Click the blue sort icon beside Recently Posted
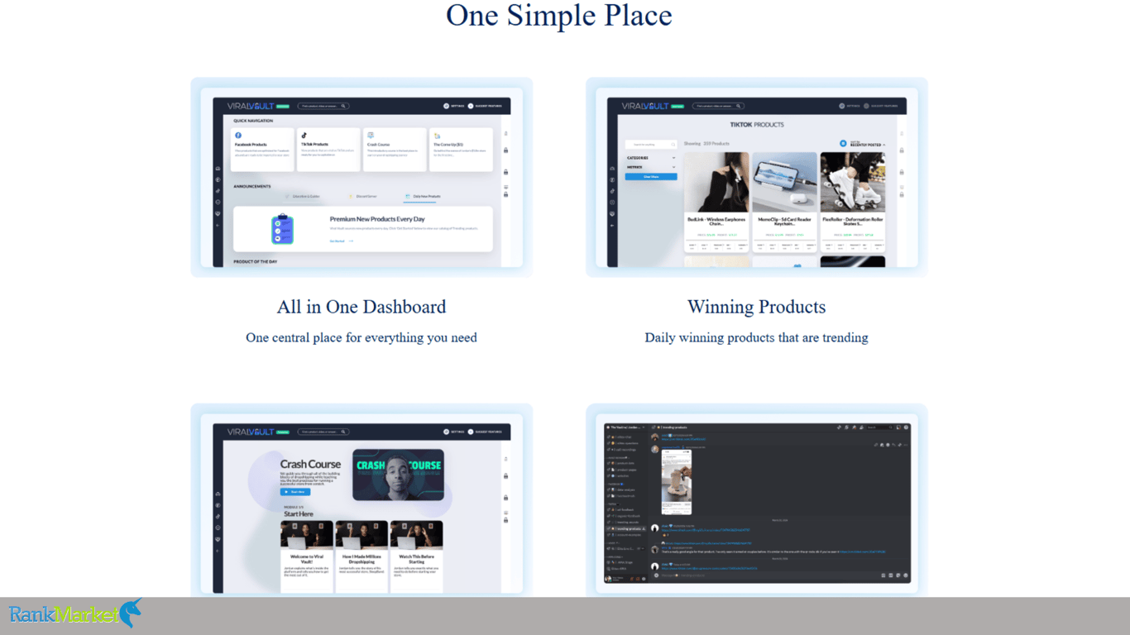The width and height of the screenshot is (1130, 635). [843, 143]
